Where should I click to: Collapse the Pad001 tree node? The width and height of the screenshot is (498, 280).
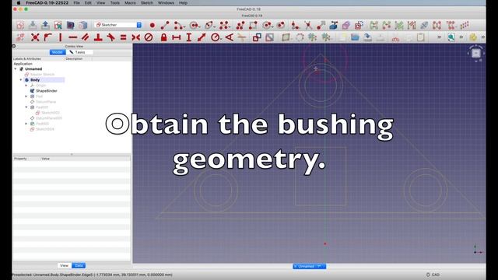click(26, 107)
